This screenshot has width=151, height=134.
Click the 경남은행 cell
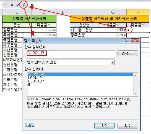click(12, 65)
